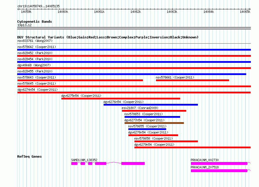Screen dimensions: 259x187
Task: Click the red nsv578661 loss bar
Action: pos(192,80)
